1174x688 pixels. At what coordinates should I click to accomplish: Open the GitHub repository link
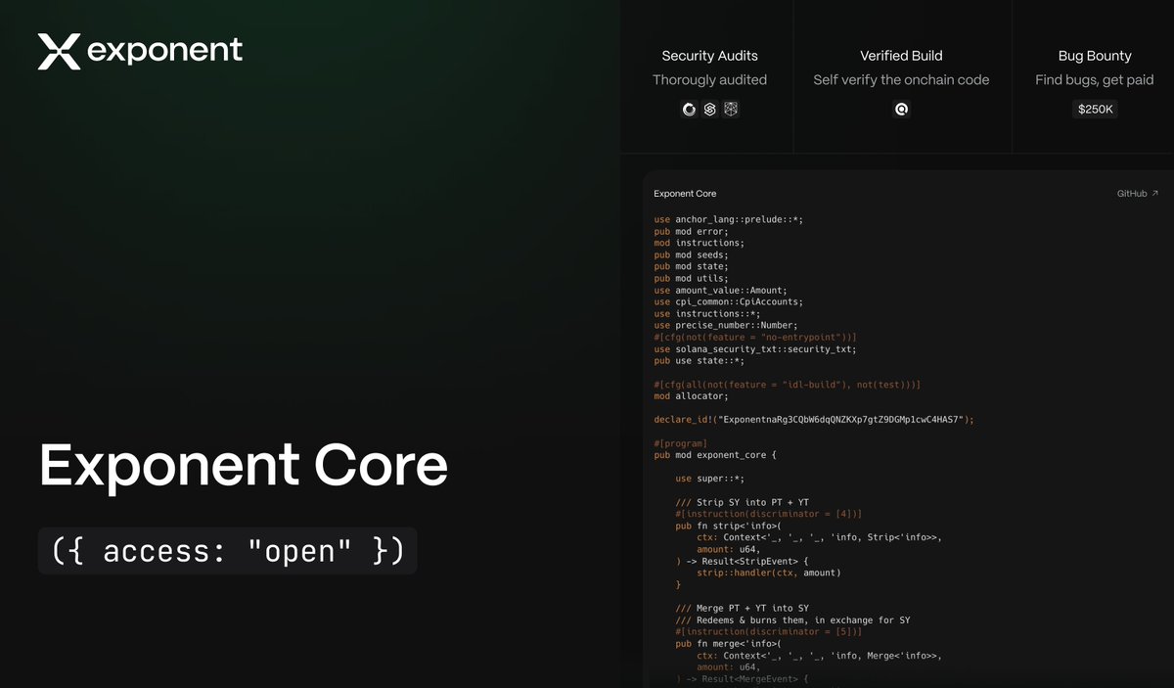point(1138,193)
